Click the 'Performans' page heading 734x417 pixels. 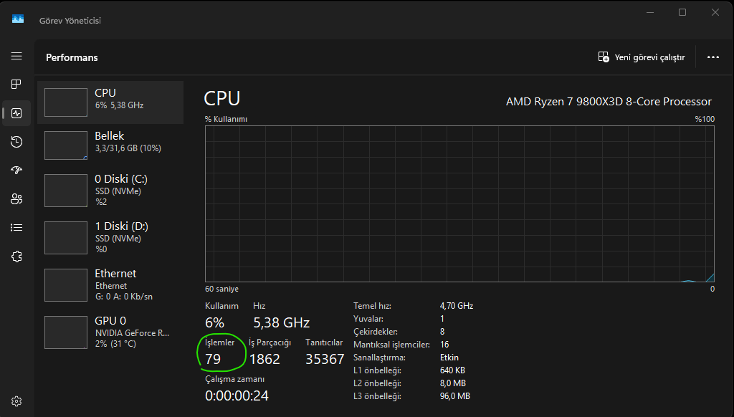coord(72,57)
